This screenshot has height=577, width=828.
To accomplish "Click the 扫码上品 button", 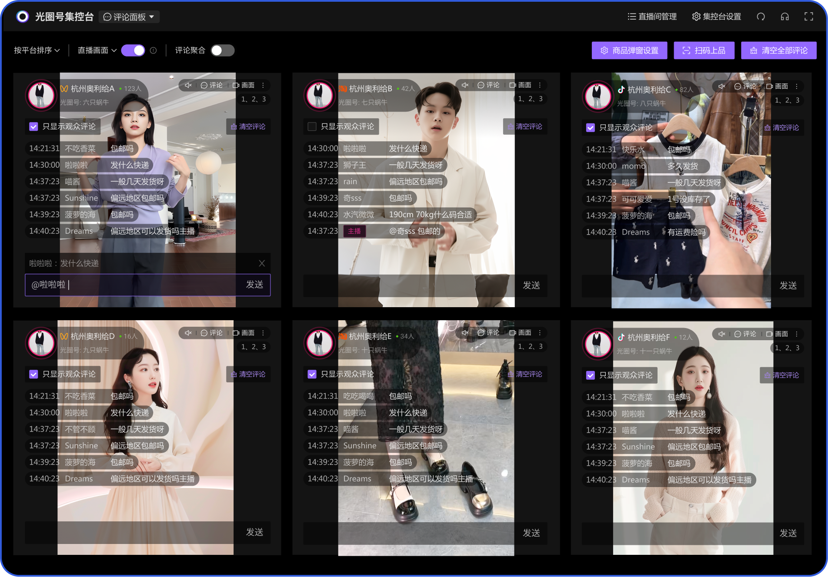I will pos(704,50).
